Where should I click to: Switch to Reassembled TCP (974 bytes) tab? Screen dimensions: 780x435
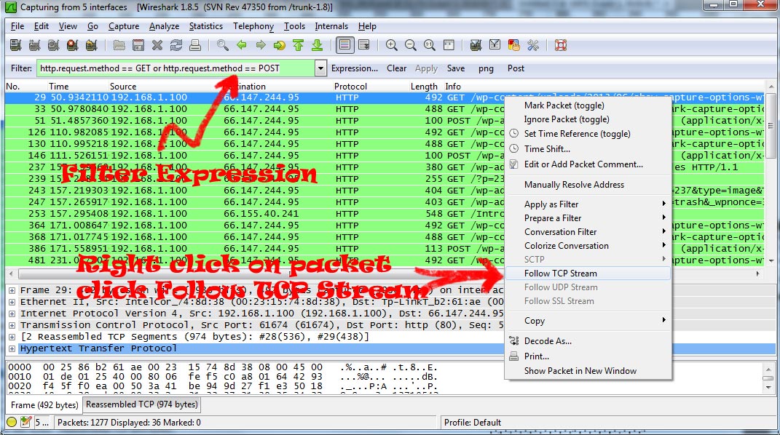tap(142, 404)
